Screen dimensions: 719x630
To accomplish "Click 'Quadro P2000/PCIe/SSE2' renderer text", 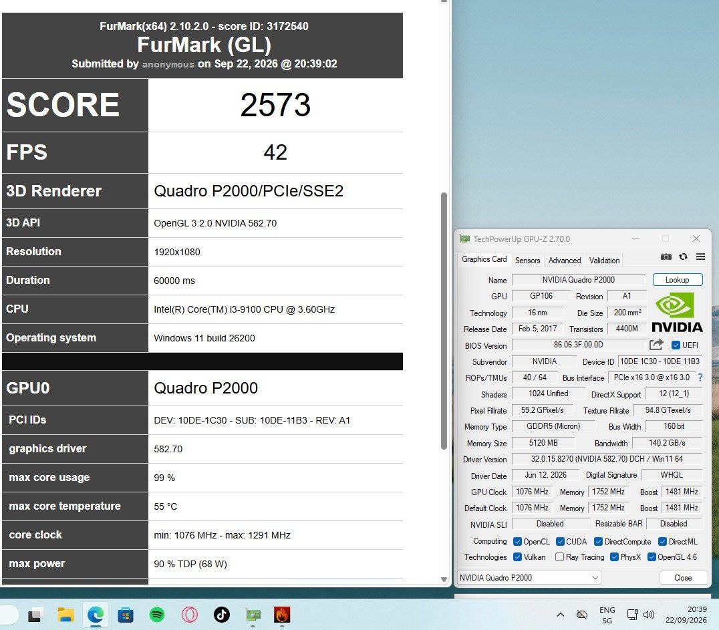I will click(249, 191).
